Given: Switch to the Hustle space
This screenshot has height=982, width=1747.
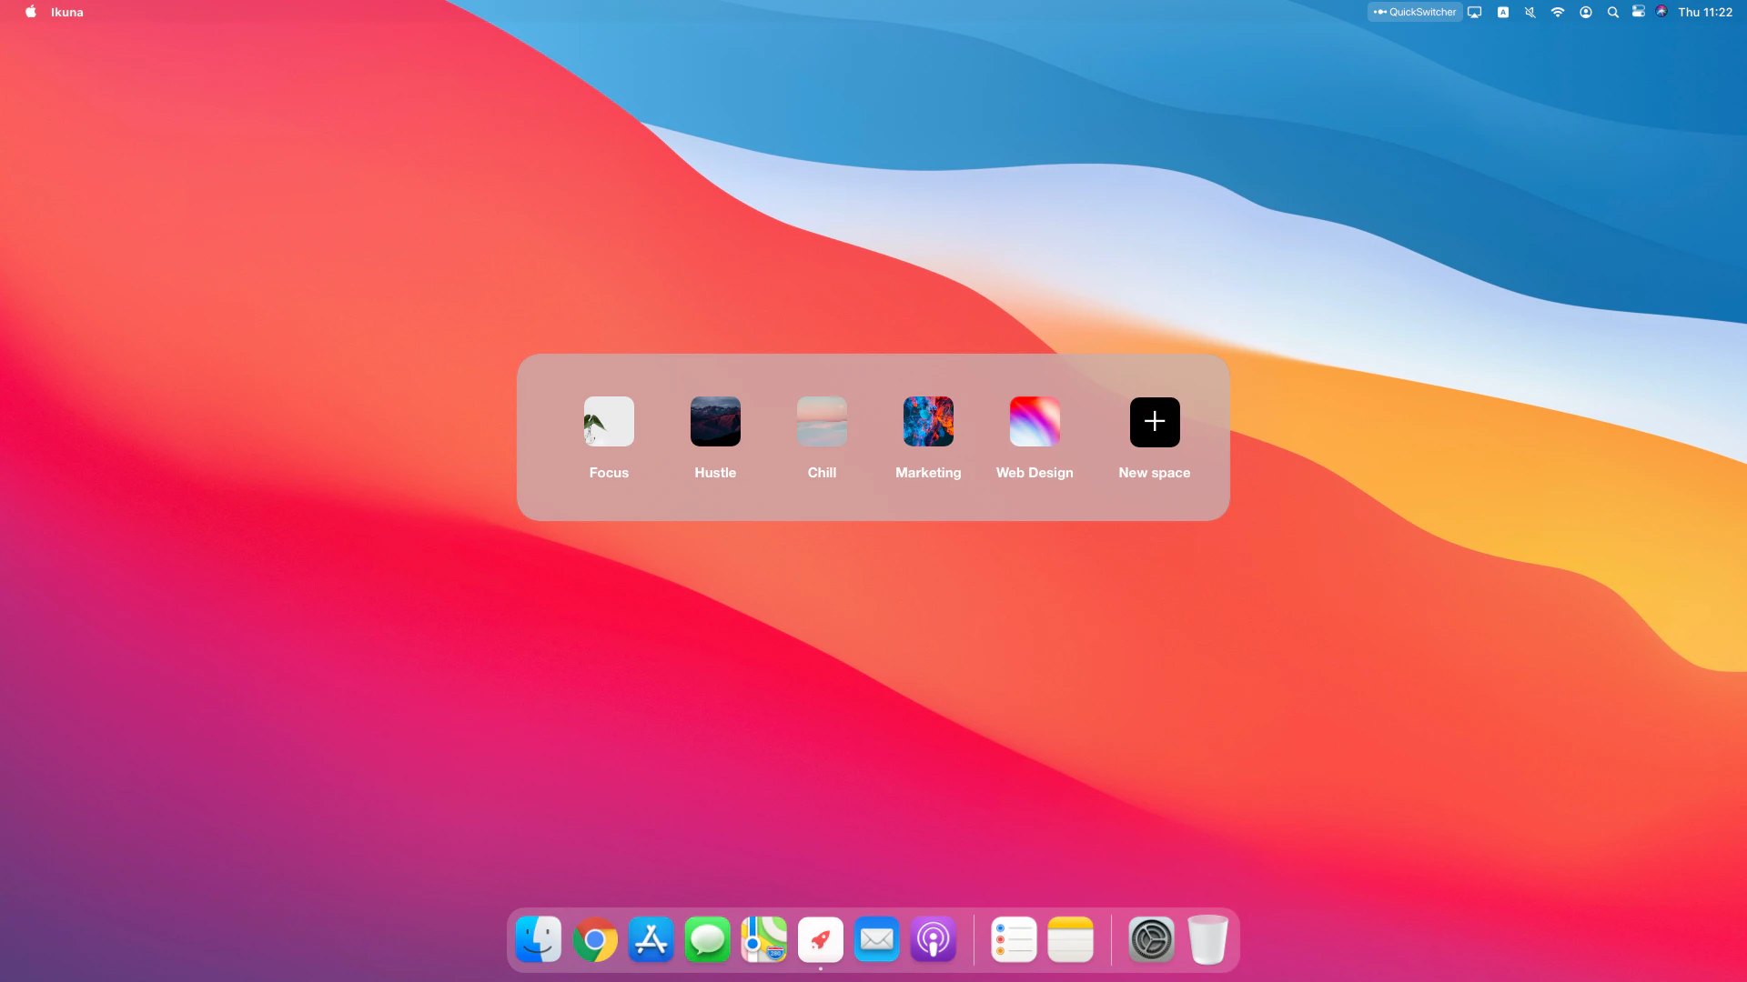Looking at the screenshot, I should pyautogui.click(x=715, y=421).
